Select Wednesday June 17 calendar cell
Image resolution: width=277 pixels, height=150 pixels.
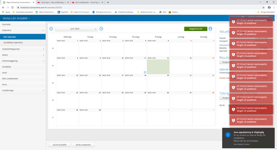pos(113,83)
